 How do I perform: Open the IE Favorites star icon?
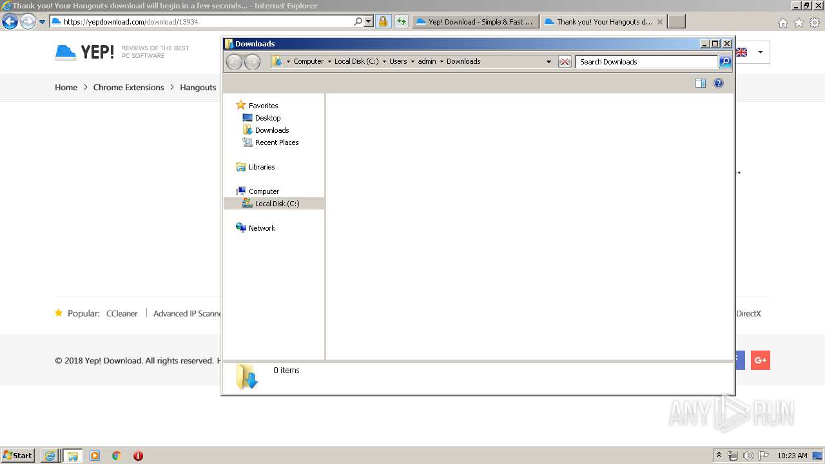[x=799, y=23]
